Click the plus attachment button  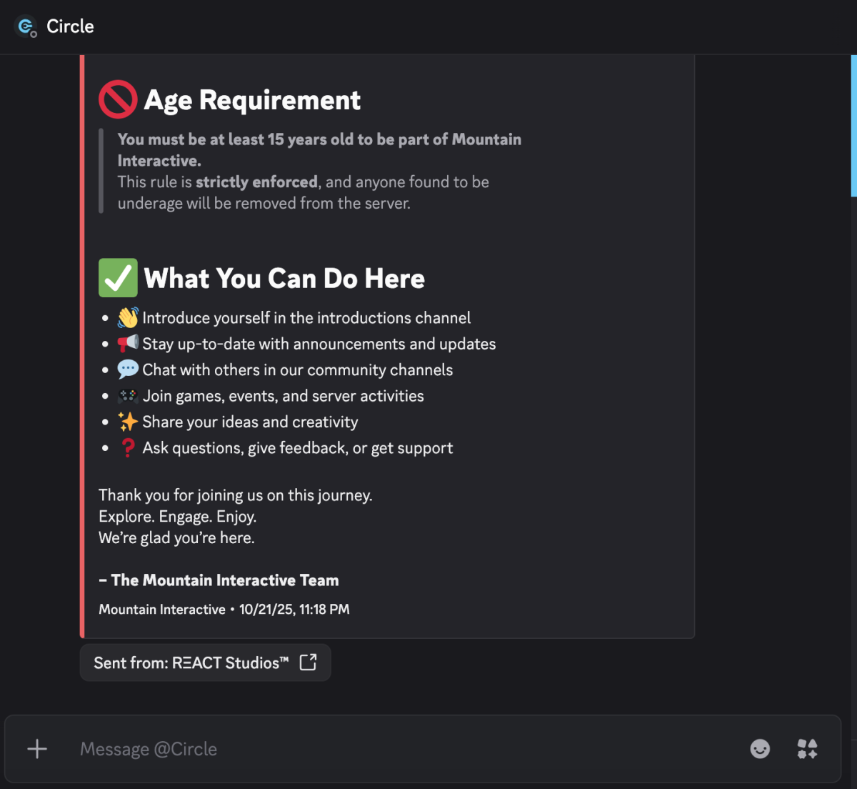(x=37, y=748)
